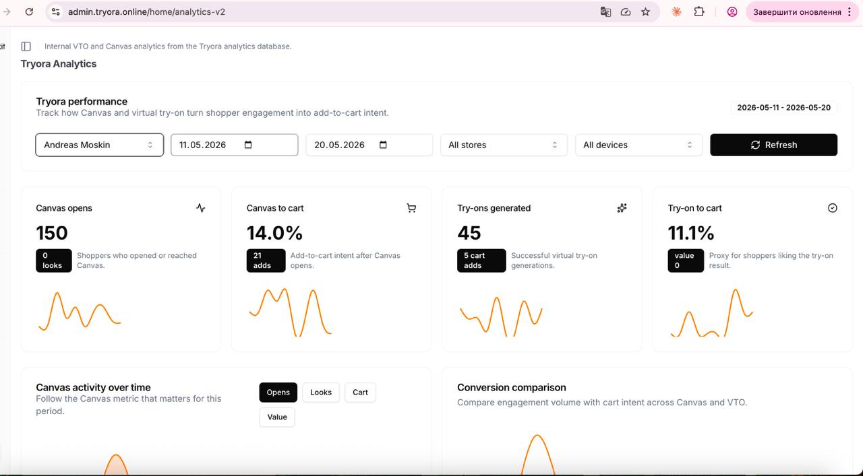The width and height of the screenshot is (863, 476).
Task: Click the Refresh button
Action: [x=773, y=145]
